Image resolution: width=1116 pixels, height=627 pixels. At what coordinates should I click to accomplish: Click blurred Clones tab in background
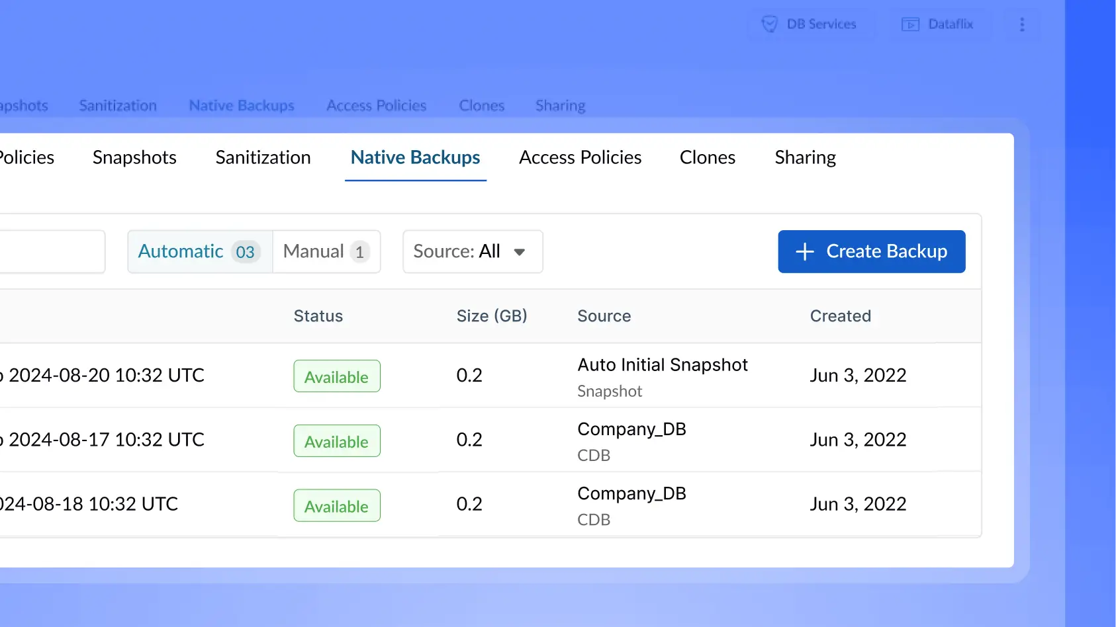coord(481,106)
